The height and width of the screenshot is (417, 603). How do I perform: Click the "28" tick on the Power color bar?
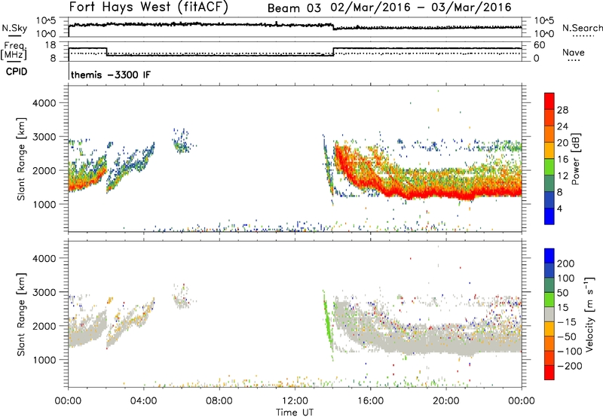562,110
